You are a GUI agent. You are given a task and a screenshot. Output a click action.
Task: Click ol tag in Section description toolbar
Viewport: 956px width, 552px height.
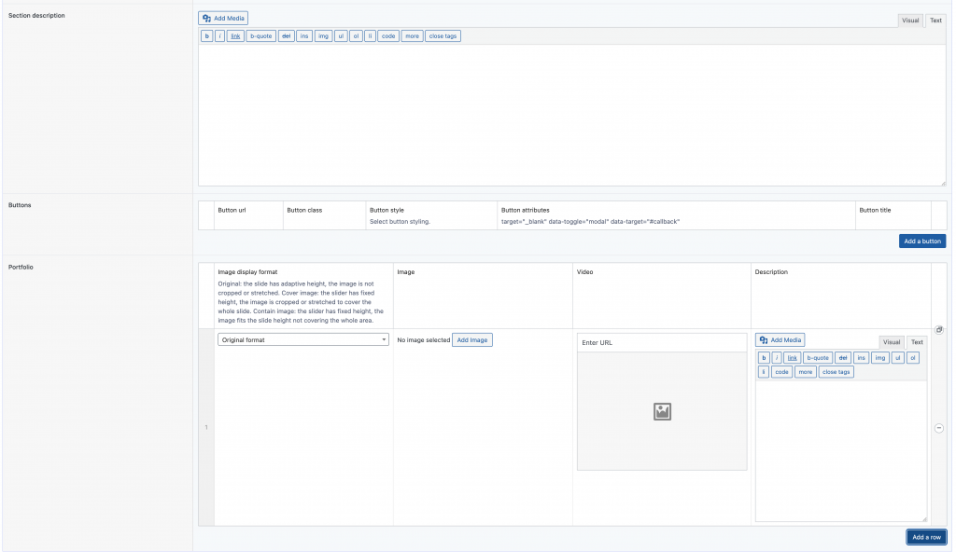[356, 36]
